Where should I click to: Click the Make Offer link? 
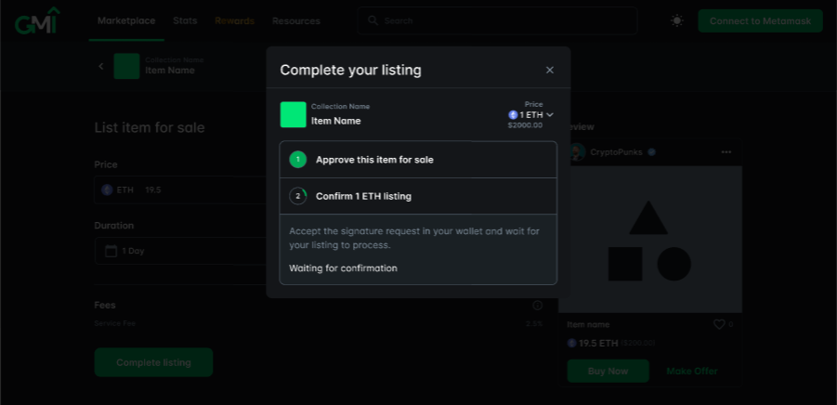click(692, 371)
